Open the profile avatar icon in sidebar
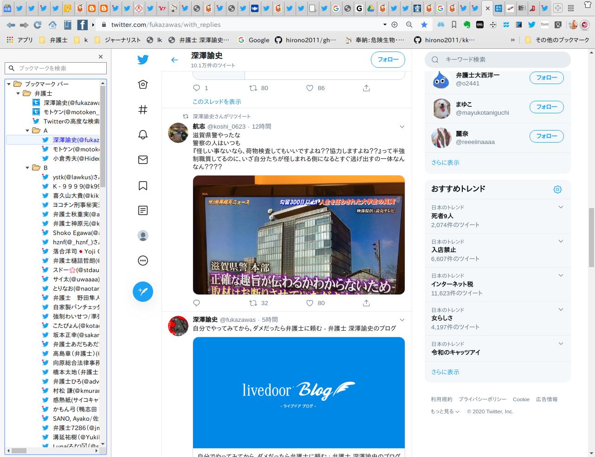This screenshot has width=595, height=457. coord(143,235)
